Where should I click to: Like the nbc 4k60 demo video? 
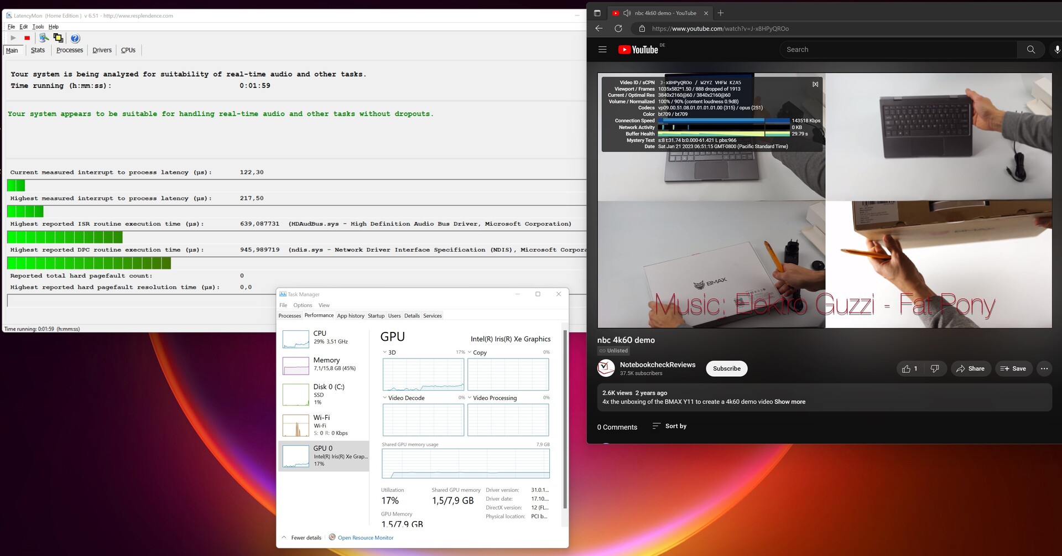tap(910, 368)
